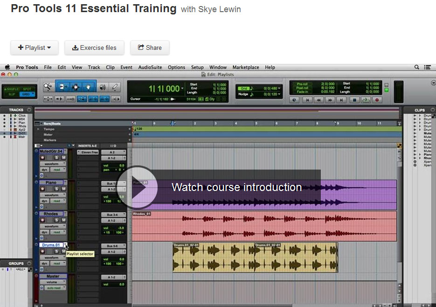Open Spotlight search in menu bar

point(416,67)
